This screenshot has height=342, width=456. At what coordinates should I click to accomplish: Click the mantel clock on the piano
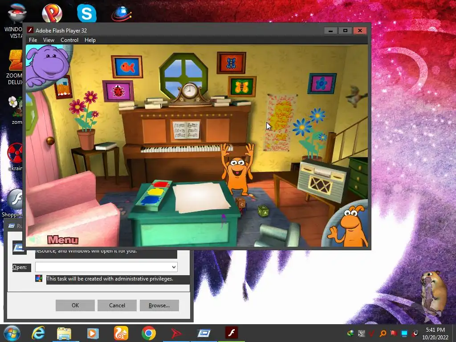click(190, 94)
